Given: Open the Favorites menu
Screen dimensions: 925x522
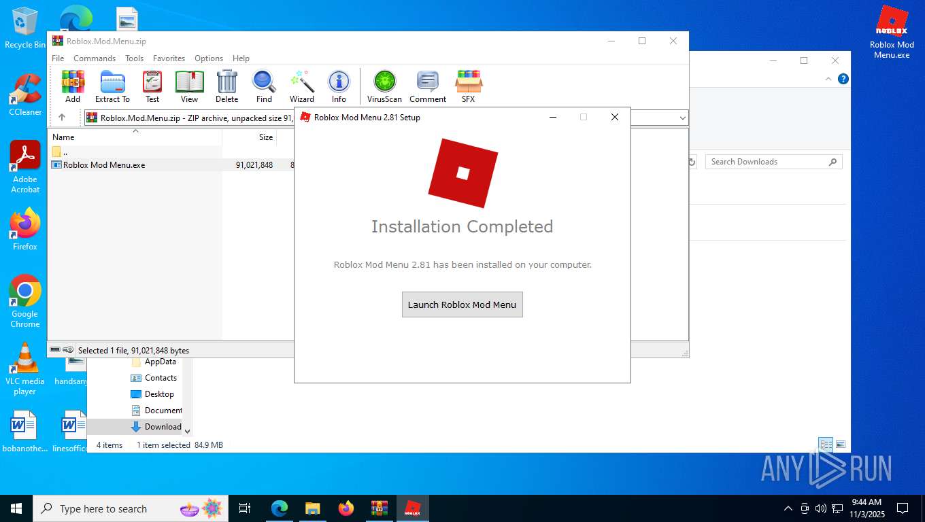Looking at the screenshot, I should pos(169,58).
